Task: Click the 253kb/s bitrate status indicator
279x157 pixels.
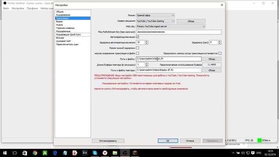Action: 264,140
